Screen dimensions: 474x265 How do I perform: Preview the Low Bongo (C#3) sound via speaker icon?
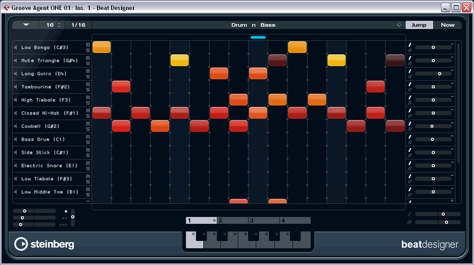(15, 48)
